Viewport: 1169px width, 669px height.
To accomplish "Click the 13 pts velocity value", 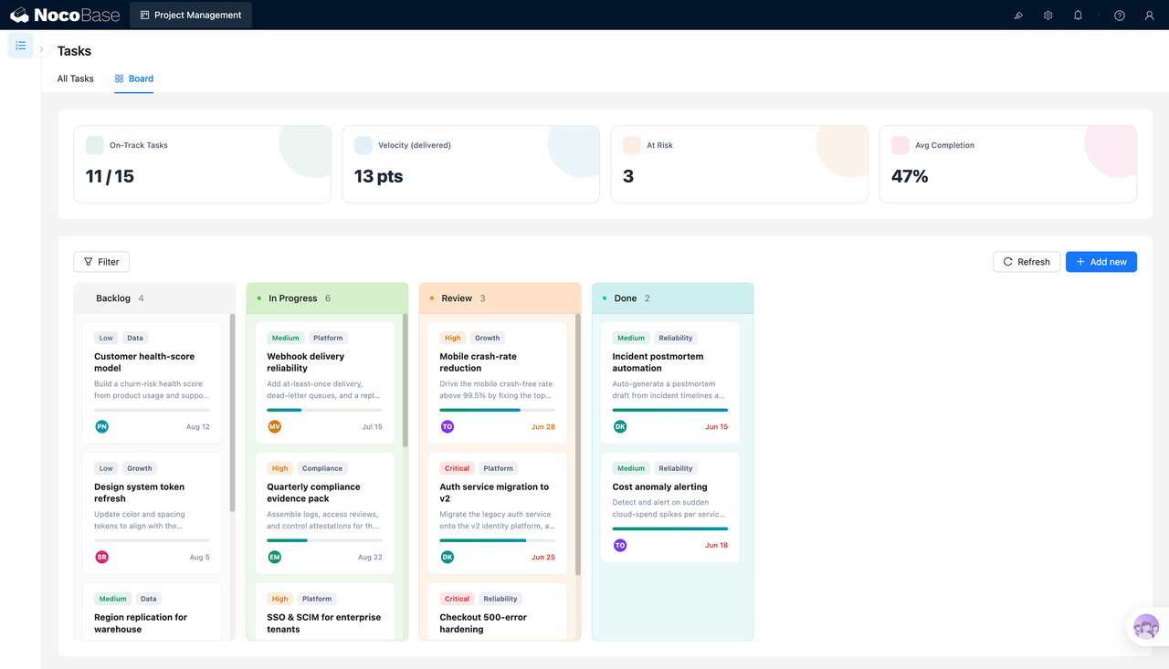I will 379,176.
